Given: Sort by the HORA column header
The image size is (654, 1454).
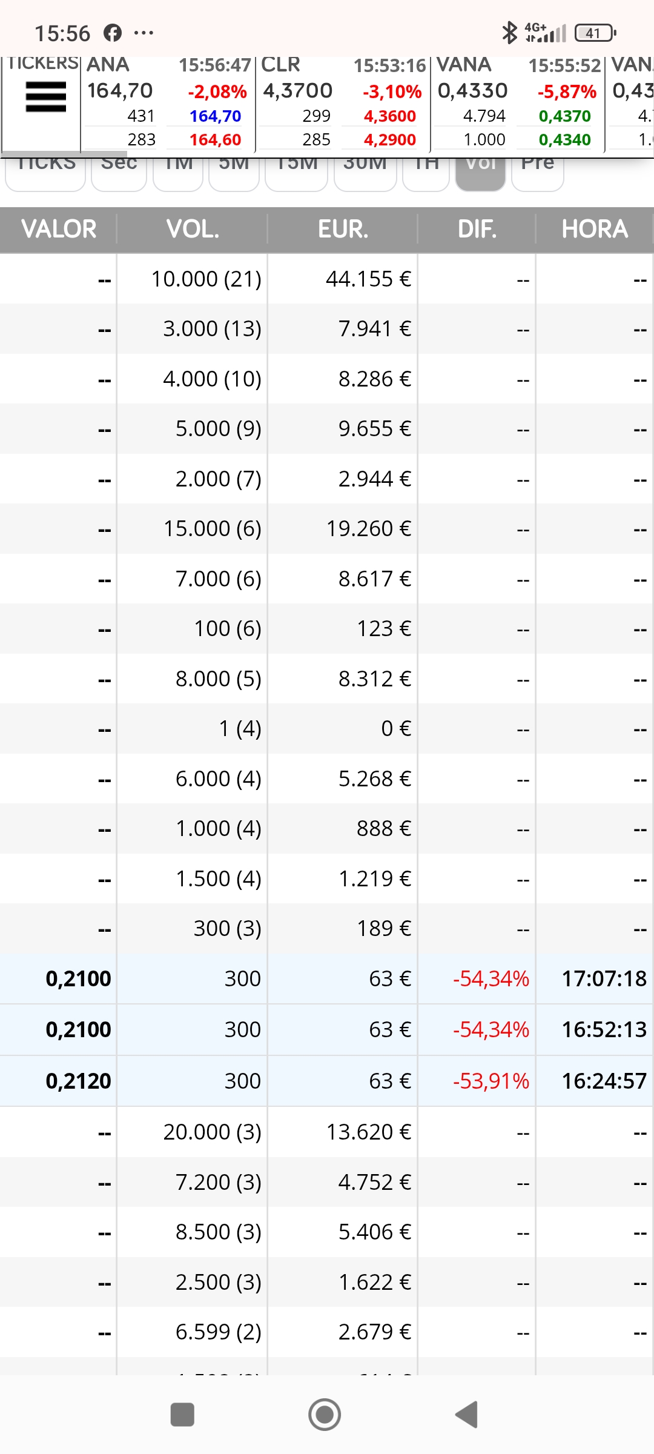Looking at the screenshot, I should point(595,230).
